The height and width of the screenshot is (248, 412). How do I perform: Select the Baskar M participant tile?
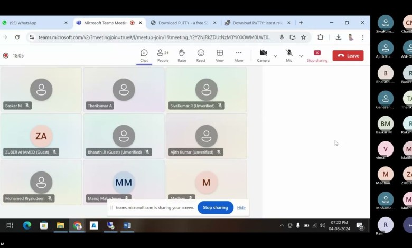tap(41, 90)
